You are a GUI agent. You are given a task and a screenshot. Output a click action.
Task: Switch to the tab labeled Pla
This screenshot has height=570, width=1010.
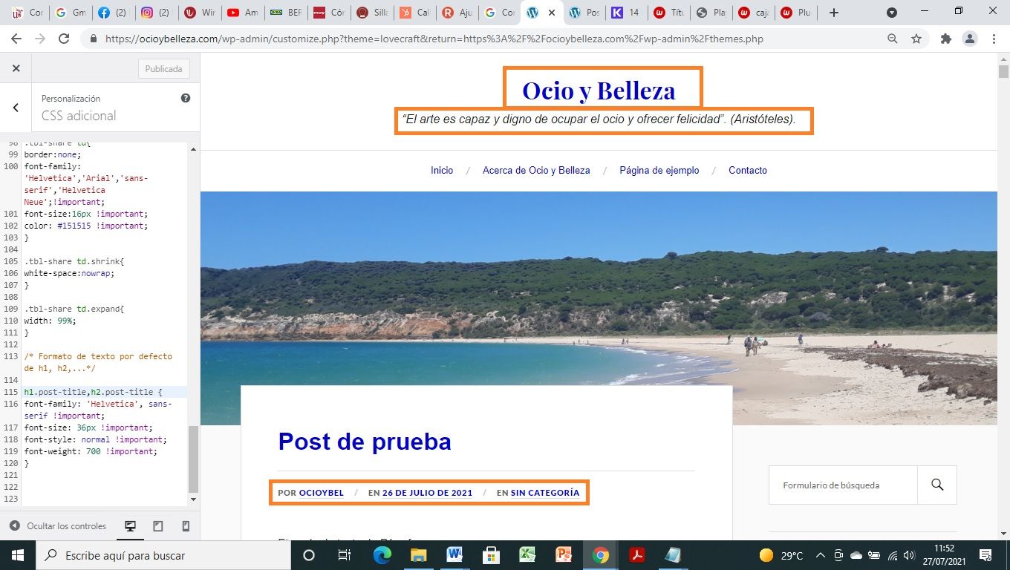click(711, 13)
